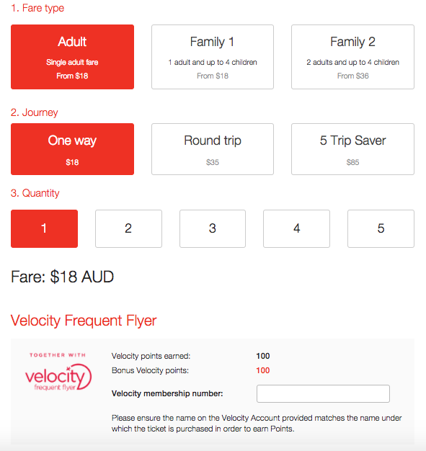Choose the Family 2 fare option
Viewport: 426px width, 451px height.
(352, 57)
